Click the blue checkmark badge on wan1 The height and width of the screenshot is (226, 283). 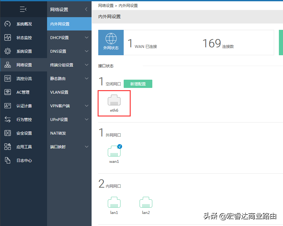[x=120, y=147]
